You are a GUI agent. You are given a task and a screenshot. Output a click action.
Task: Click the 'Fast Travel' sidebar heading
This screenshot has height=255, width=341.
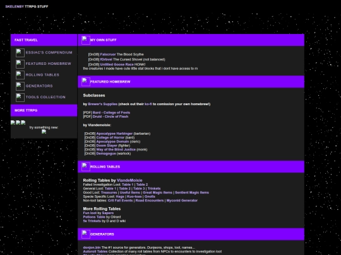click(26, 40)
